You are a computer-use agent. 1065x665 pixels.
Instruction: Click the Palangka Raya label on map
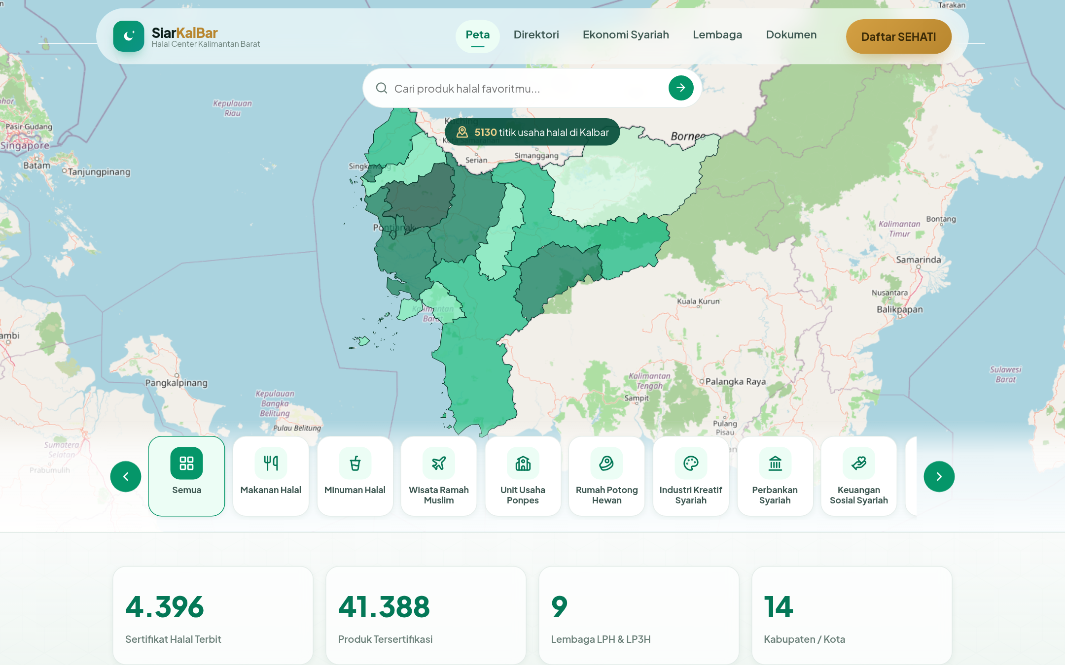(x=735, y=382)
